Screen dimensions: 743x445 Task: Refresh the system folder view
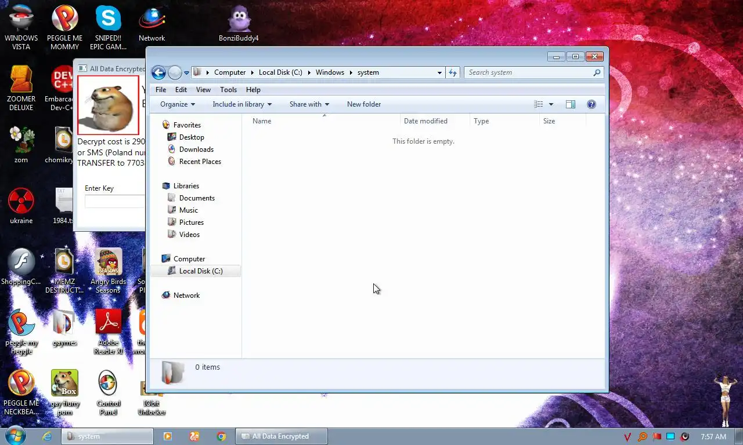(453, 72)
